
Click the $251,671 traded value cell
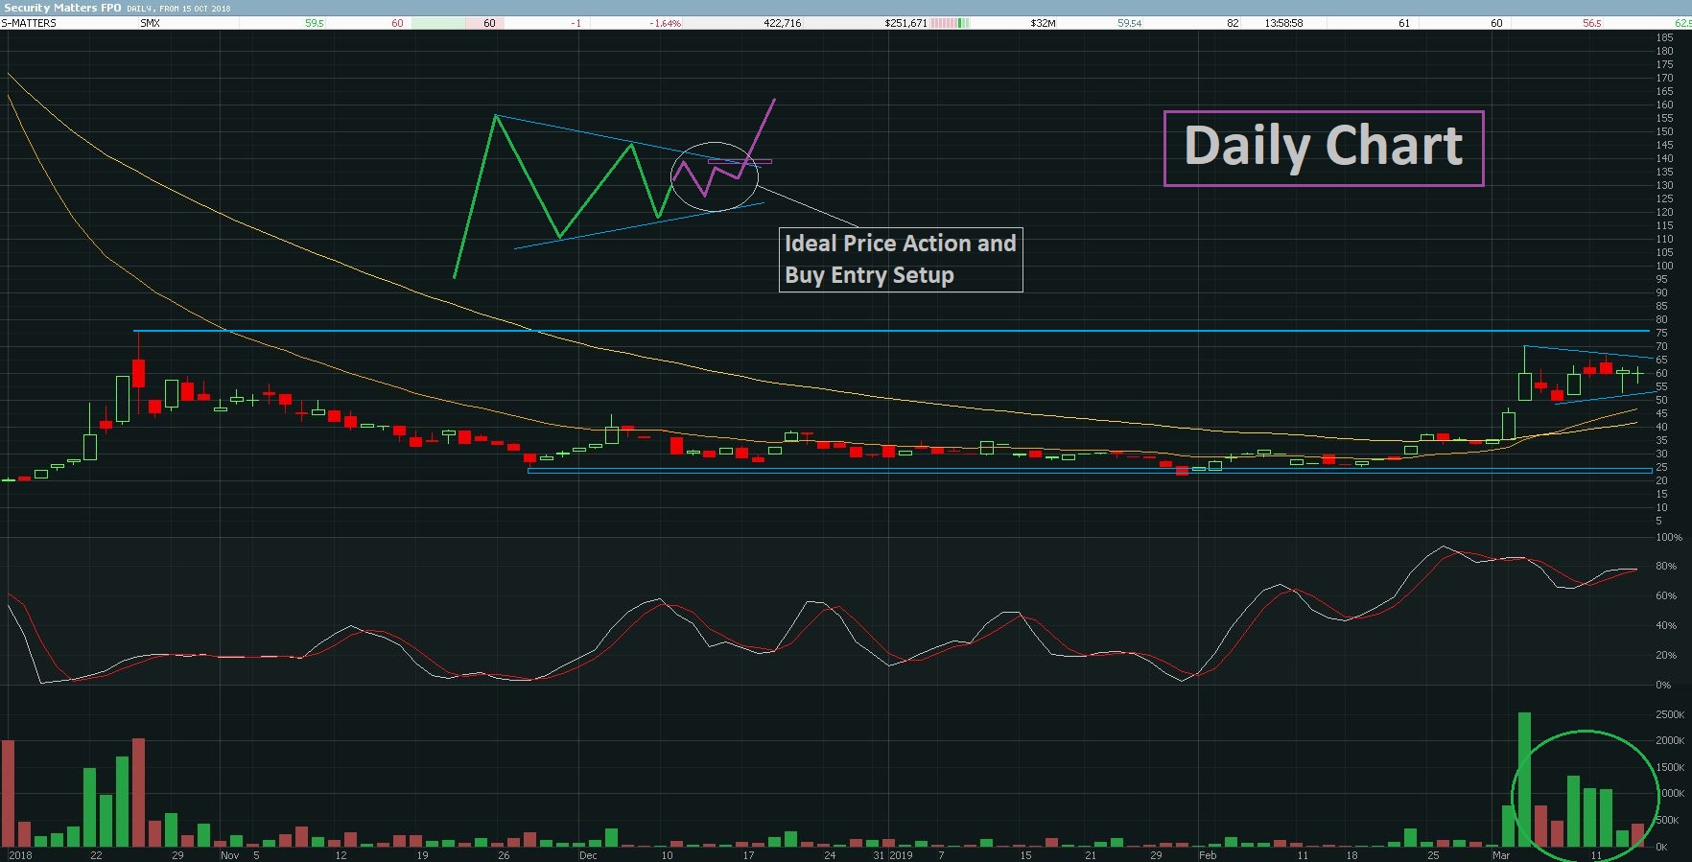click(x=905, y=23)
